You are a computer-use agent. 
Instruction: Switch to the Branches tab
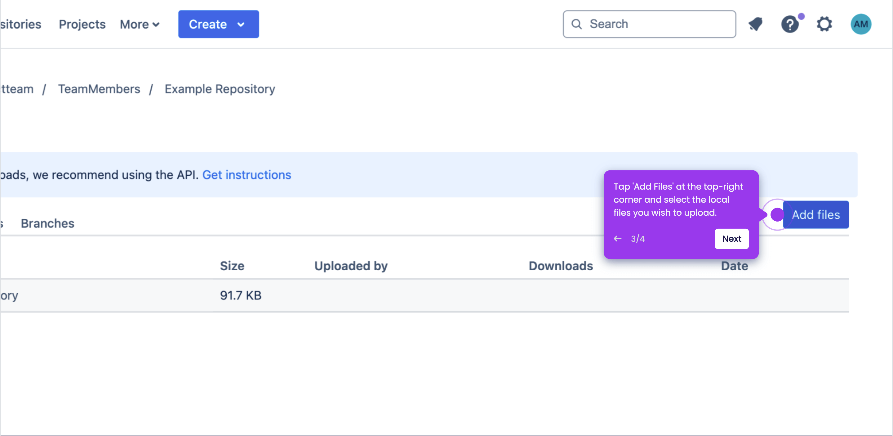47,223
